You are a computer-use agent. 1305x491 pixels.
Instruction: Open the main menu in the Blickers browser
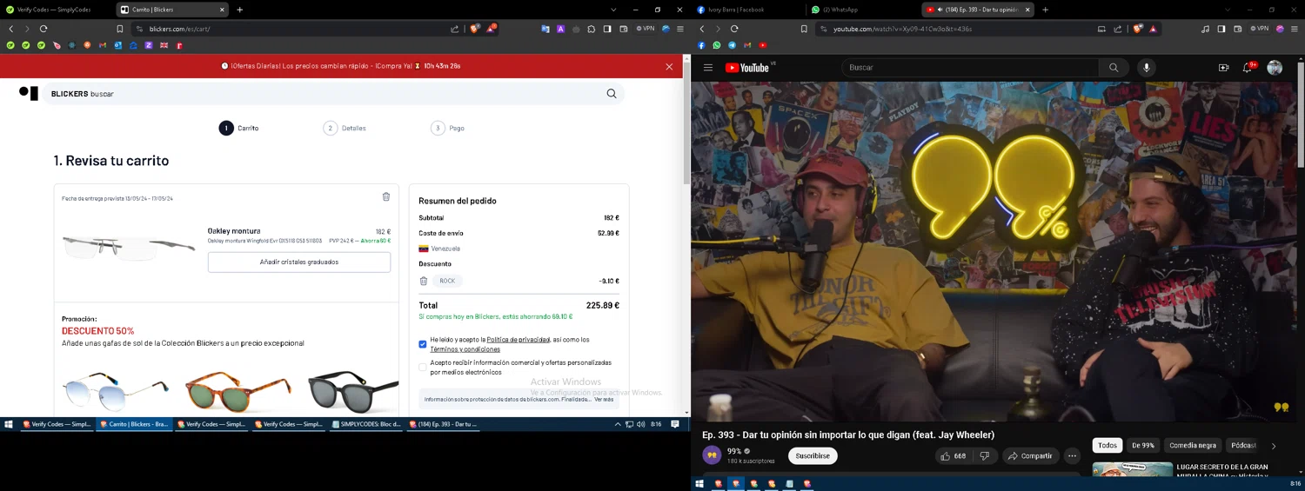[x=681, y=29]
